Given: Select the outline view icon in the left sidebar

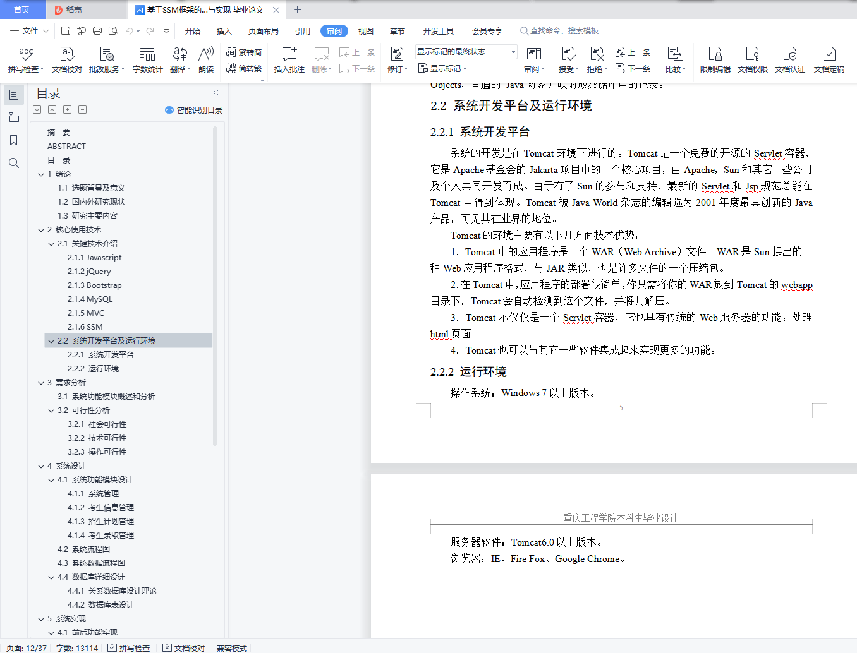Looking at the screenshot, I should click(x=14, y=95).
